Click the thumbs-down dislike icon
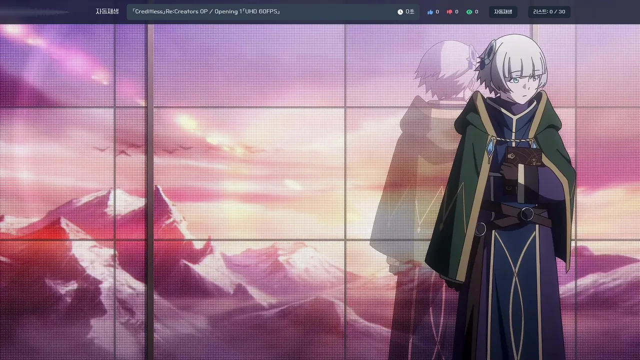The width and height of the screenshot is (640, 360). tap(449, 12)
